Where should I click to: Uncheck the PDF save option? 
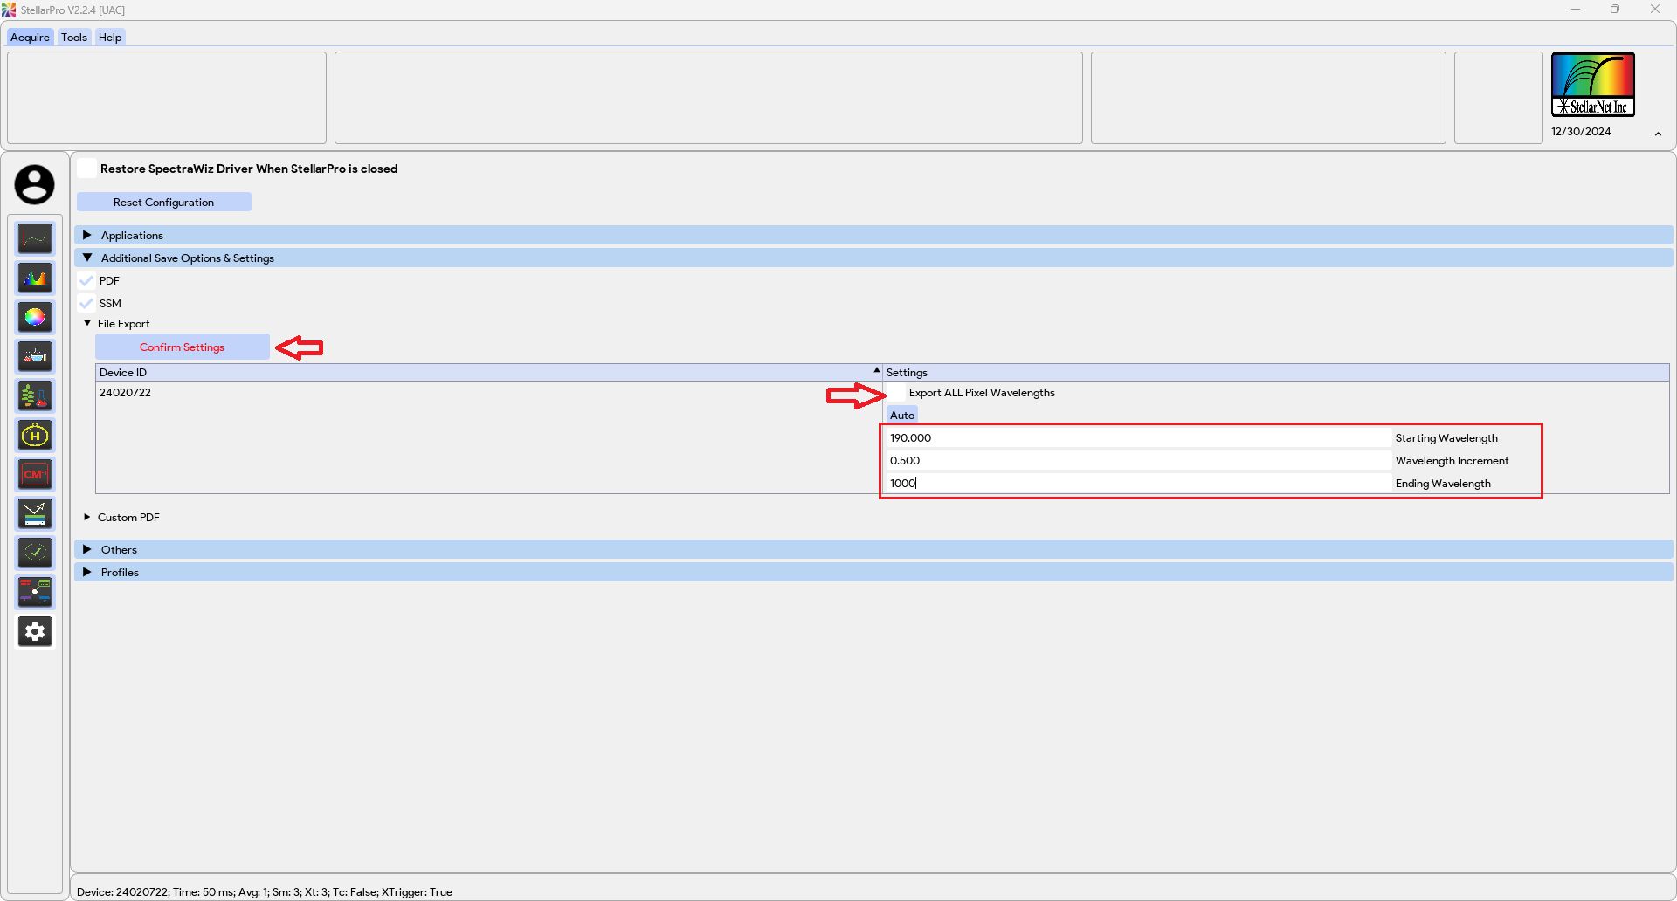86,281
